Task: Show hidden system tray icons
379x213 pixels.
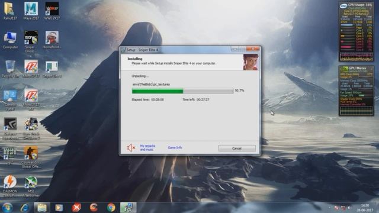Action: 329,208
